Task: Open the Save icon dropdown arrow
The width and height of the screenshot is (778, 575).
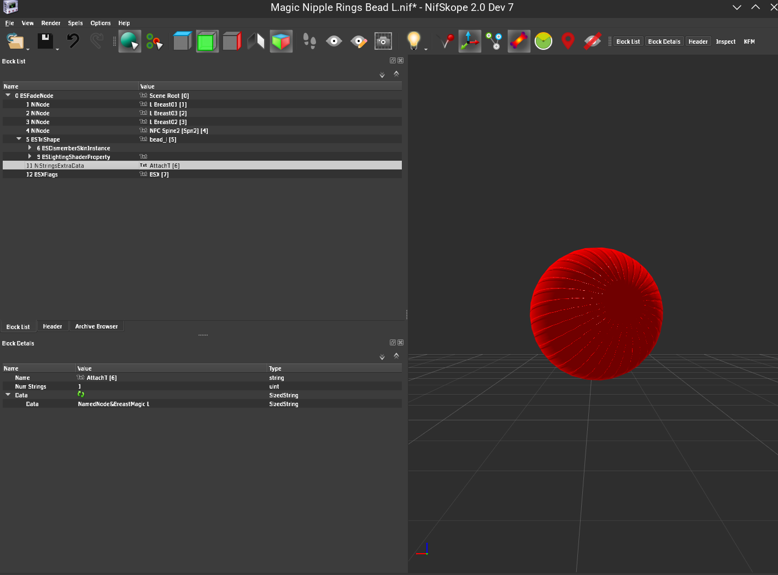Action: [x=57, y=50]
